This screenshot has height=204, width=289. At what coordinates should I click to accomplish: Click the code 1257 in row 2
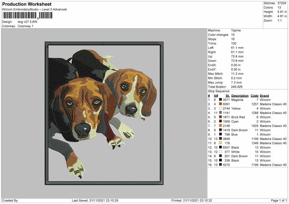[x=255, y=104]
